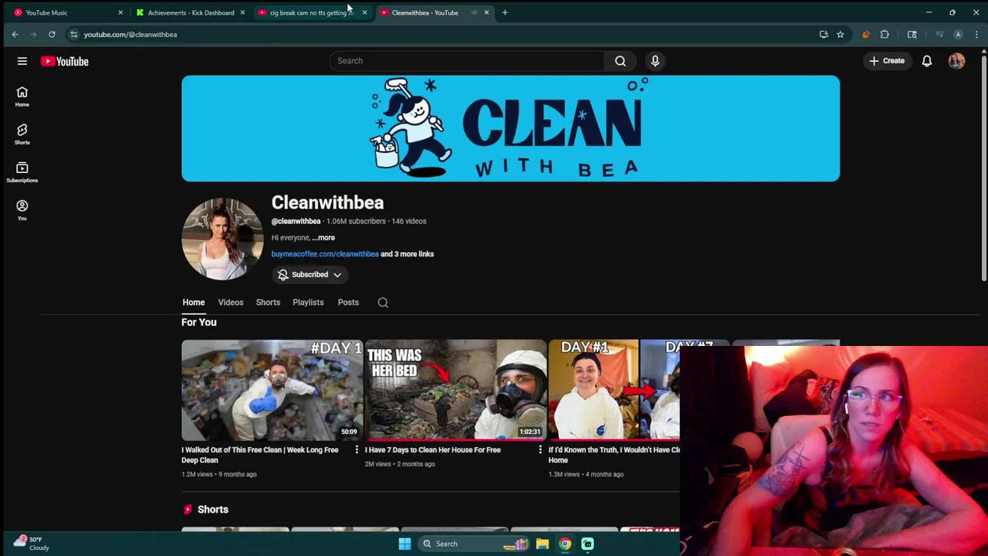Reload the current page
Screen dimensions: 988x556
pos(52,34)
